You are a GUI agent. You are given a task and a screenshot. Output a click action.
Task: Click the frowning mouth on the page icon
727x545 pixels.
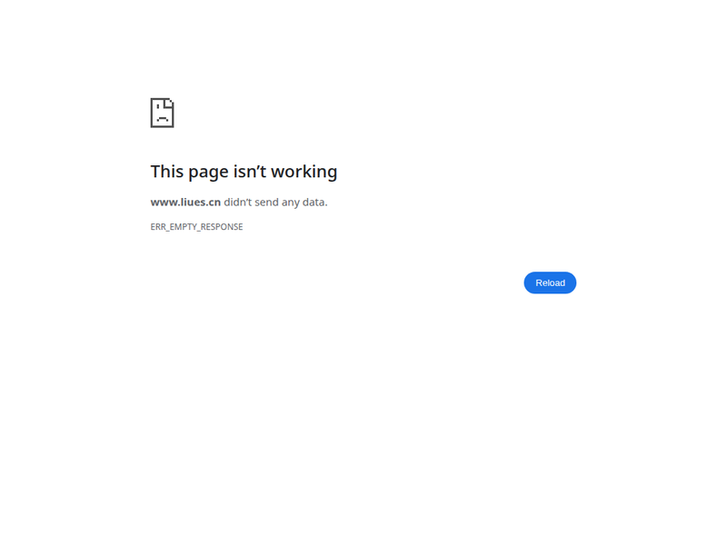tap(163, 119)
